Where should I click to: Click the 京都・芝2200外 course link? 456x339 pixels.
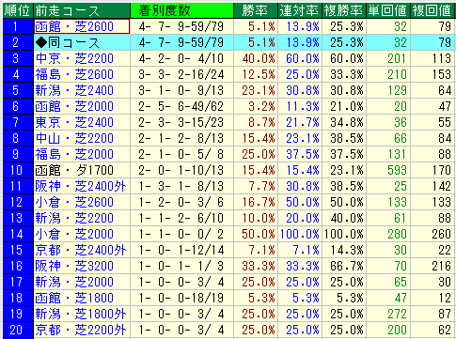point(81,330)
